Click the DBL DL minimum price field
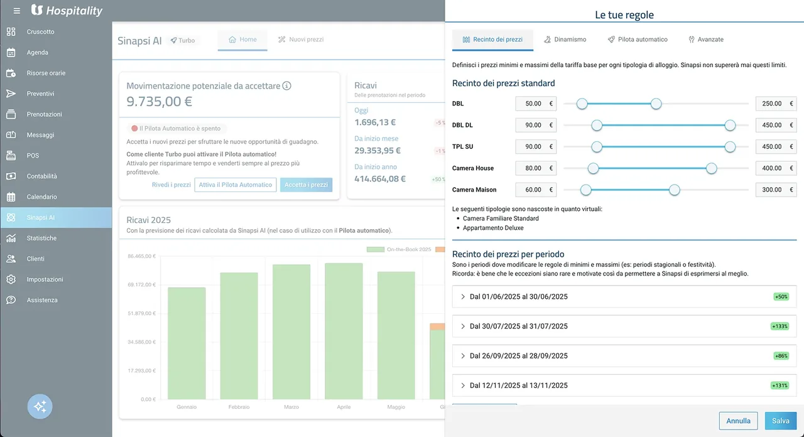This screenshot has height=437, width=804. click(x=536, y=125)
